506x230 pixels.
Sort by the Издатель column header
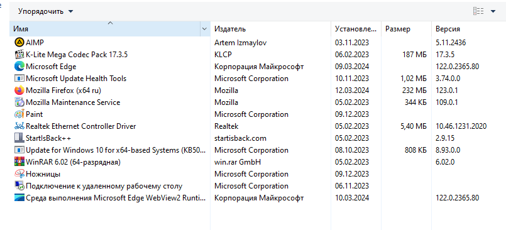pyautogui.click(x=270, y=29)
